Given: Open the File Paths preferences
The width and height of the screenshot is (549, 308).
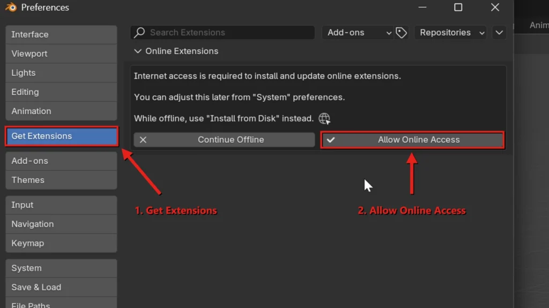Looking at the screenshot, I should pos(61,303).
